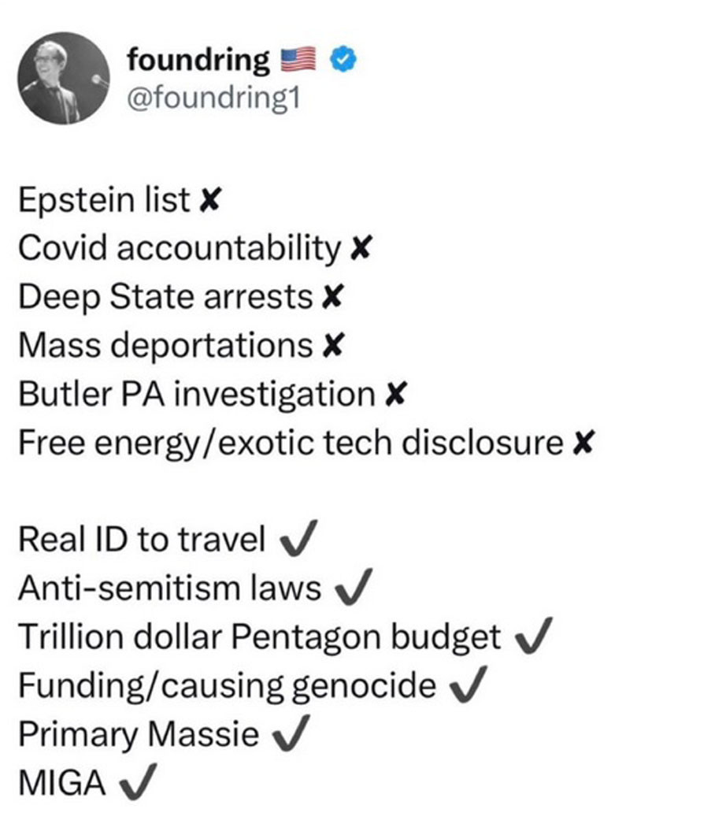Click the X after Mass deportations
This screenshot has height=824, width=726.
[332, 347]
